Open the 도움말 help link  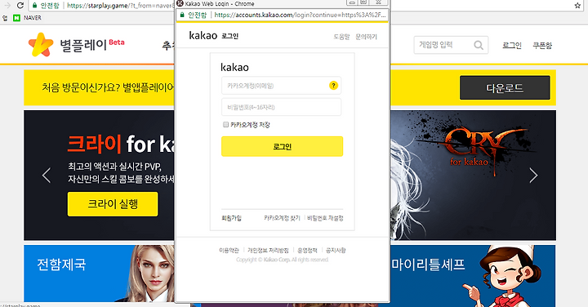click(x=341, y=37)
